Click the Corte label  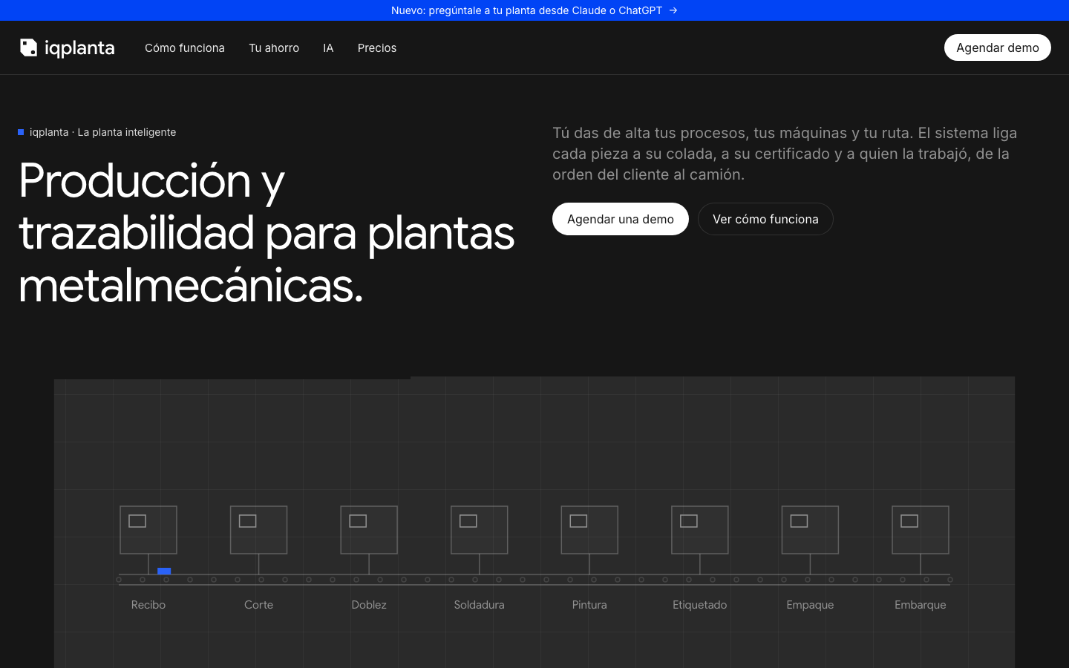pos(258,605)
